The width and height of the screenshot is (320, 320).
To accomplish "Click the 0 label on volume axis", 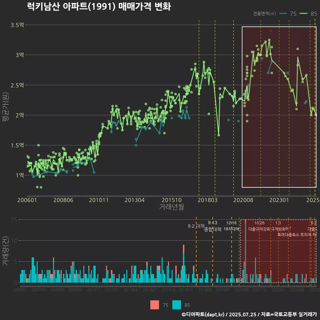I will 16,283.
